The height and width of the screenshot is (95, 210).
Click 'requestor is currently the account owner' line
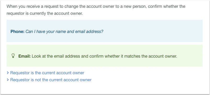(x=45, y=13)
